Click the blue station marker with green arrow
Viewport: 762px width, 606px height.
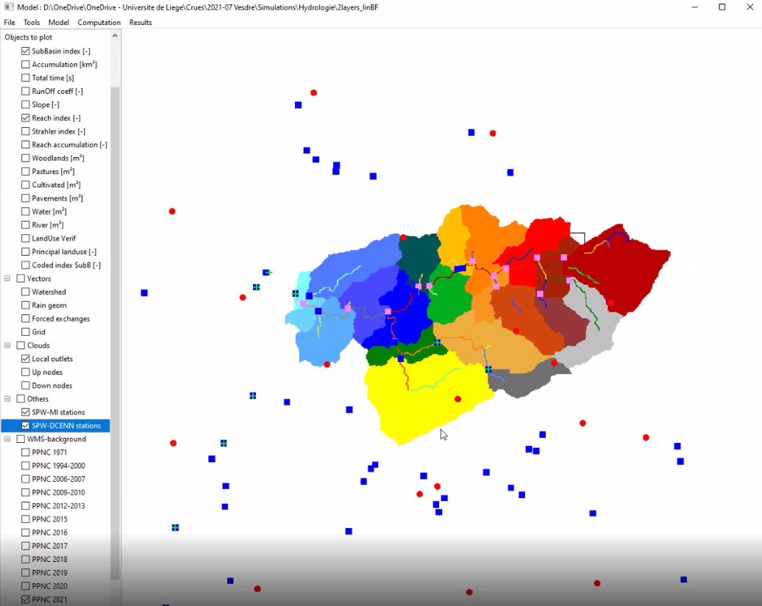tap(267, 273)
